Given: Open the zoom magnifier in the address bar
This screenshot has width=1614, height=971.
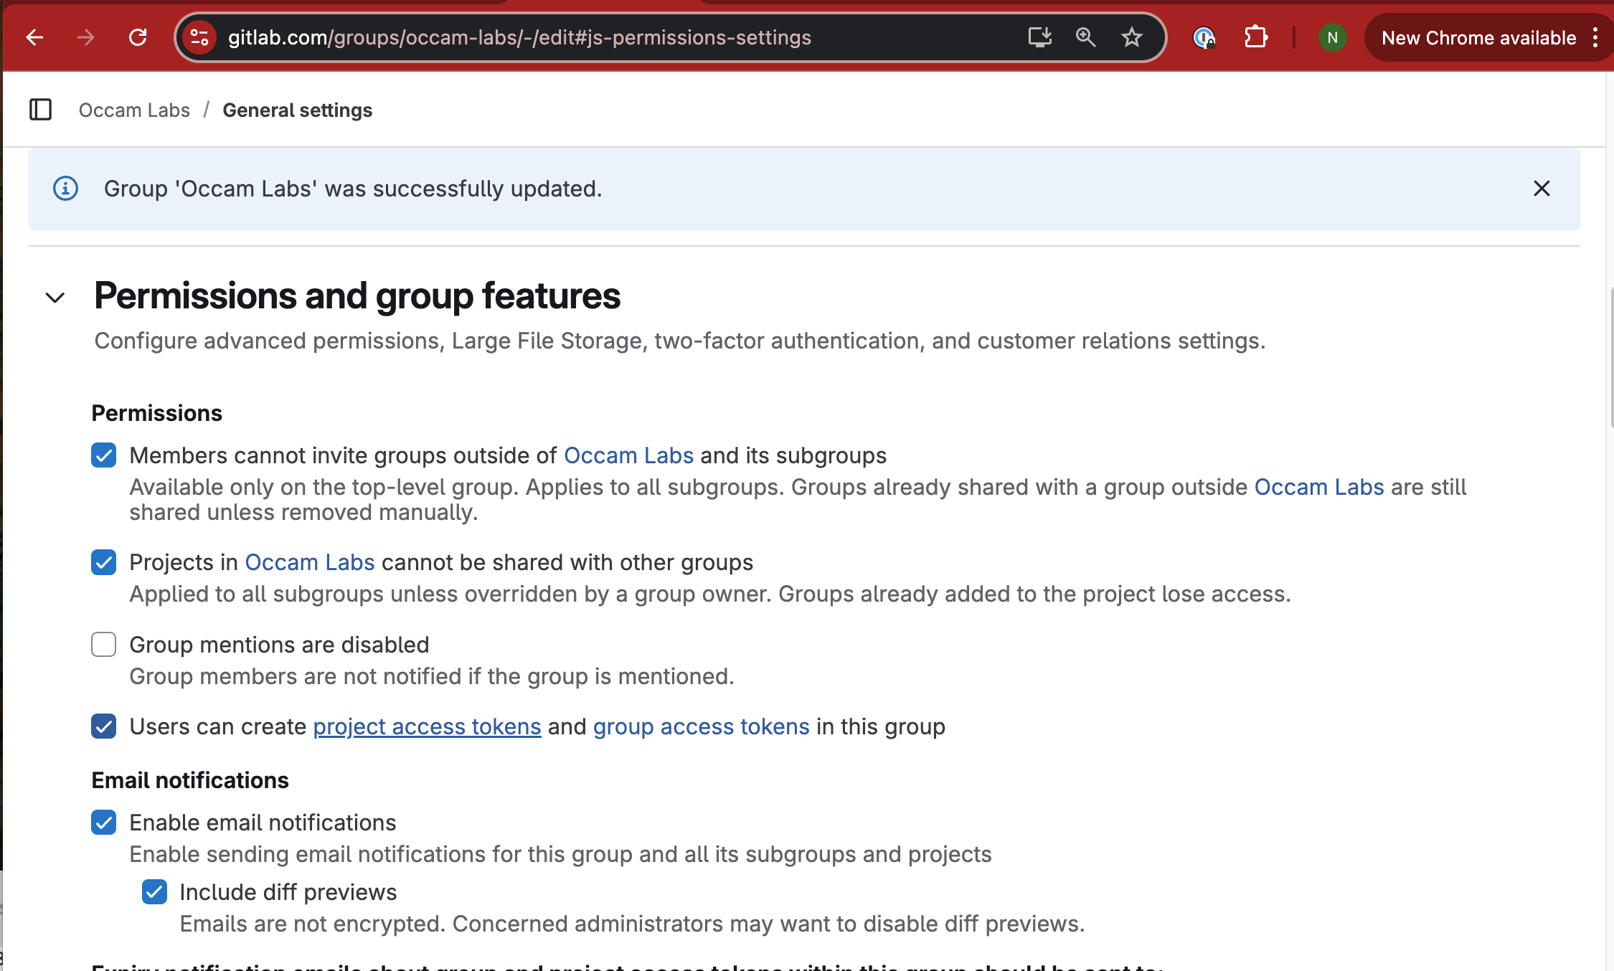Looking at the screenshot, I should click(1085, 37).
